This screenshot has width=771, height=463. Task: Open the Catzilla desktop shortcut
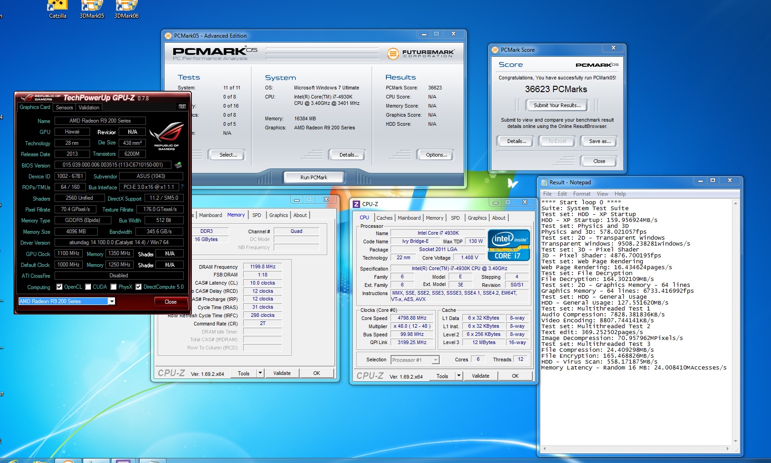pyautogui.click(x=58, y=9)
